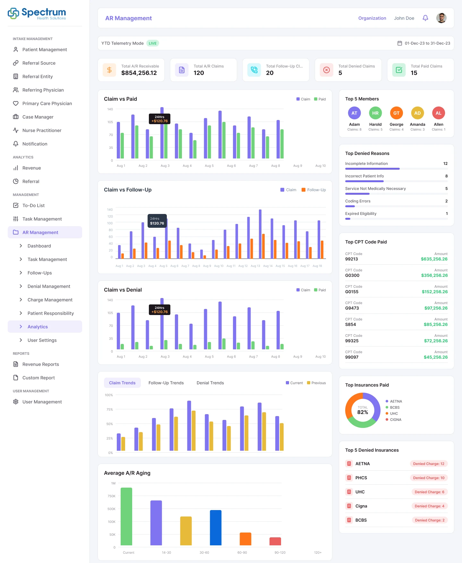The width and height of the screenshot is (462, 563).
Task: Click the dollar icon on Total A/R Receivable
Action: [x=109, y=70]
